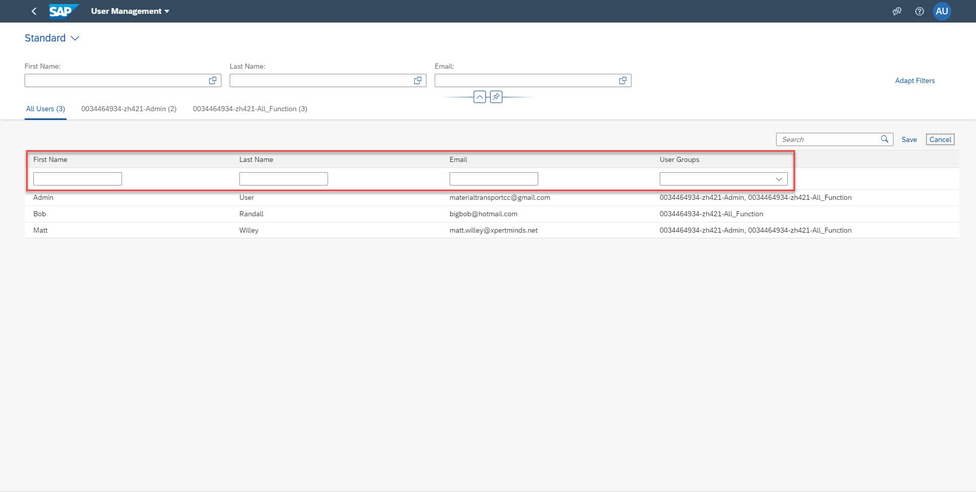
Task: Click the First Name column header
Action: (x=50, y=159)
